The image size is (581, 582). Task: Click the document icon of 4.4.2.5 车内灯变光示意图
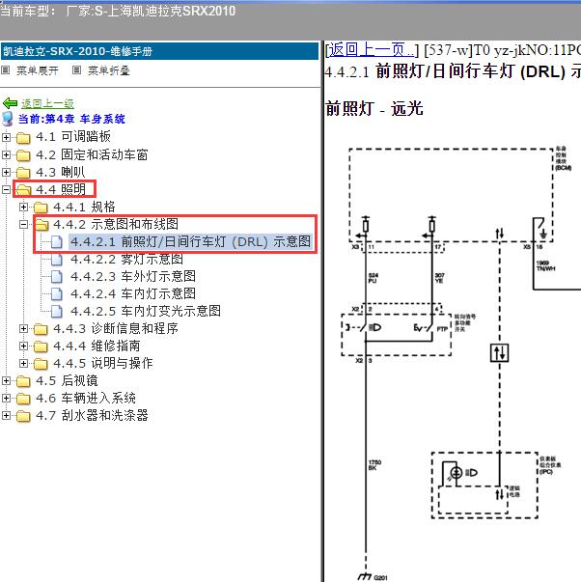(x=56, y=312)
